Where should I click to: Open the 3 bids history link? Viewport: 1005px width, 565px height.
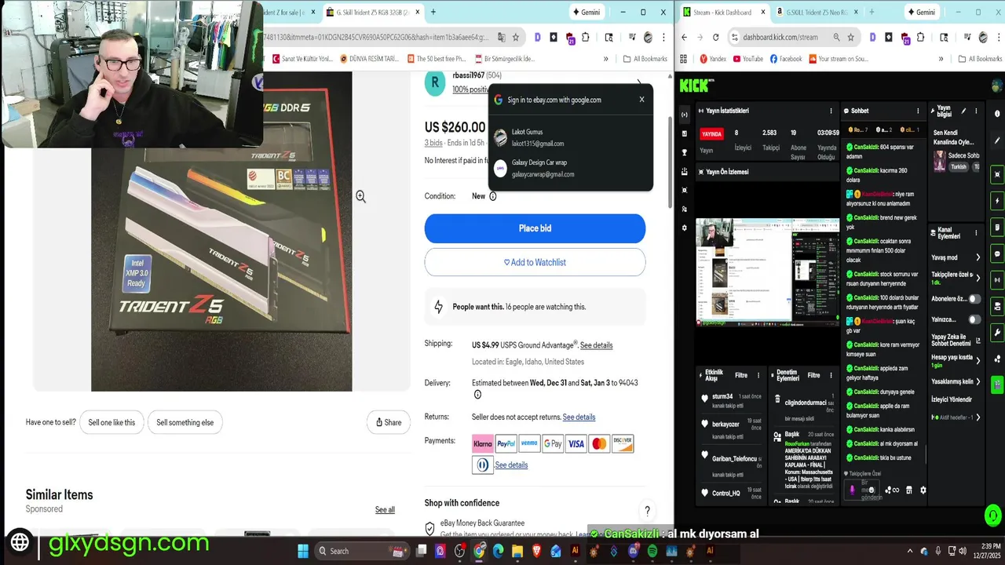pos(433,143)
